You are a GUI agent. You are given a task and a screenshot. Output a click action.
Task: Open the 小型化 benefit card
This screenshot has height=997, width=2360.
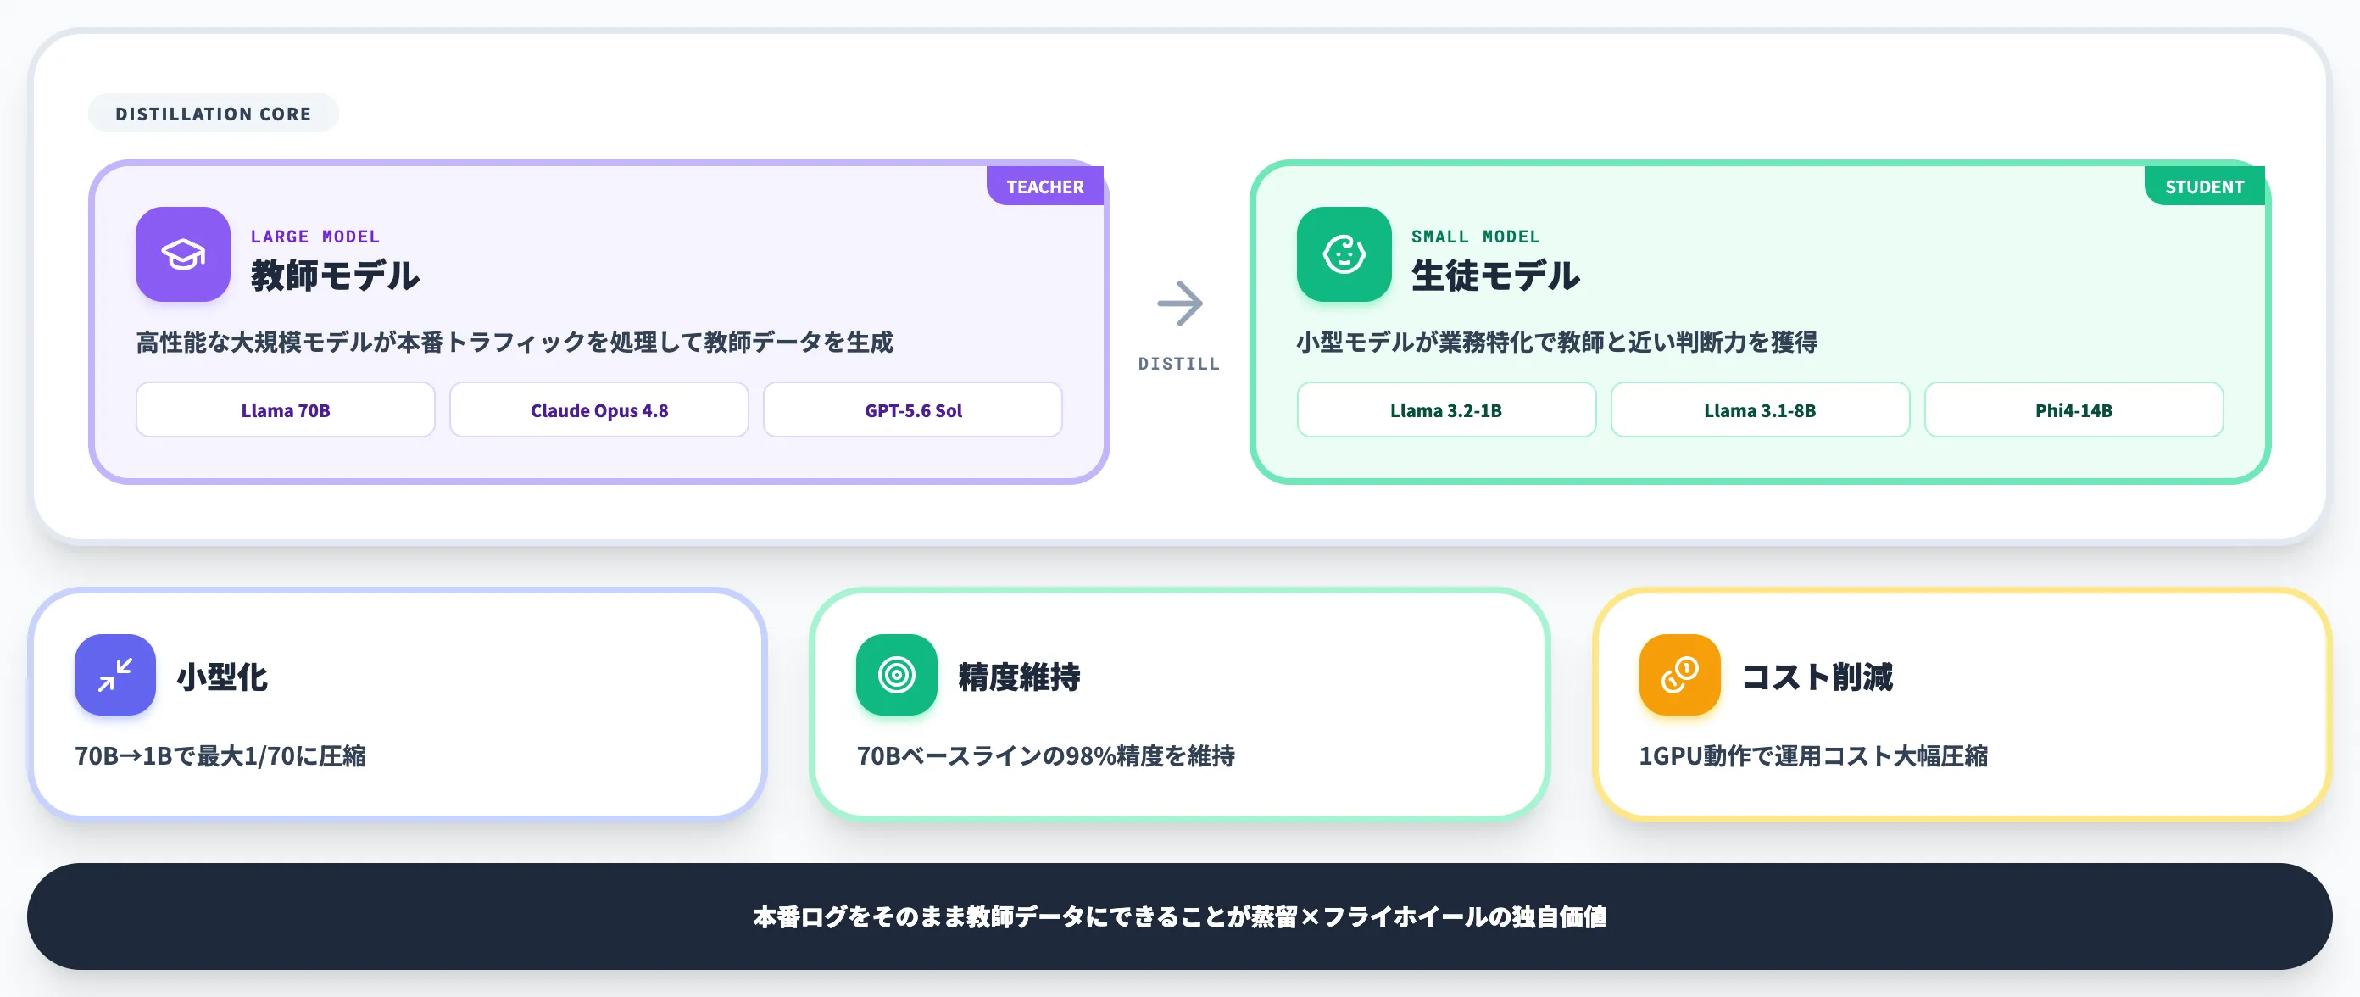coord(398,704)
